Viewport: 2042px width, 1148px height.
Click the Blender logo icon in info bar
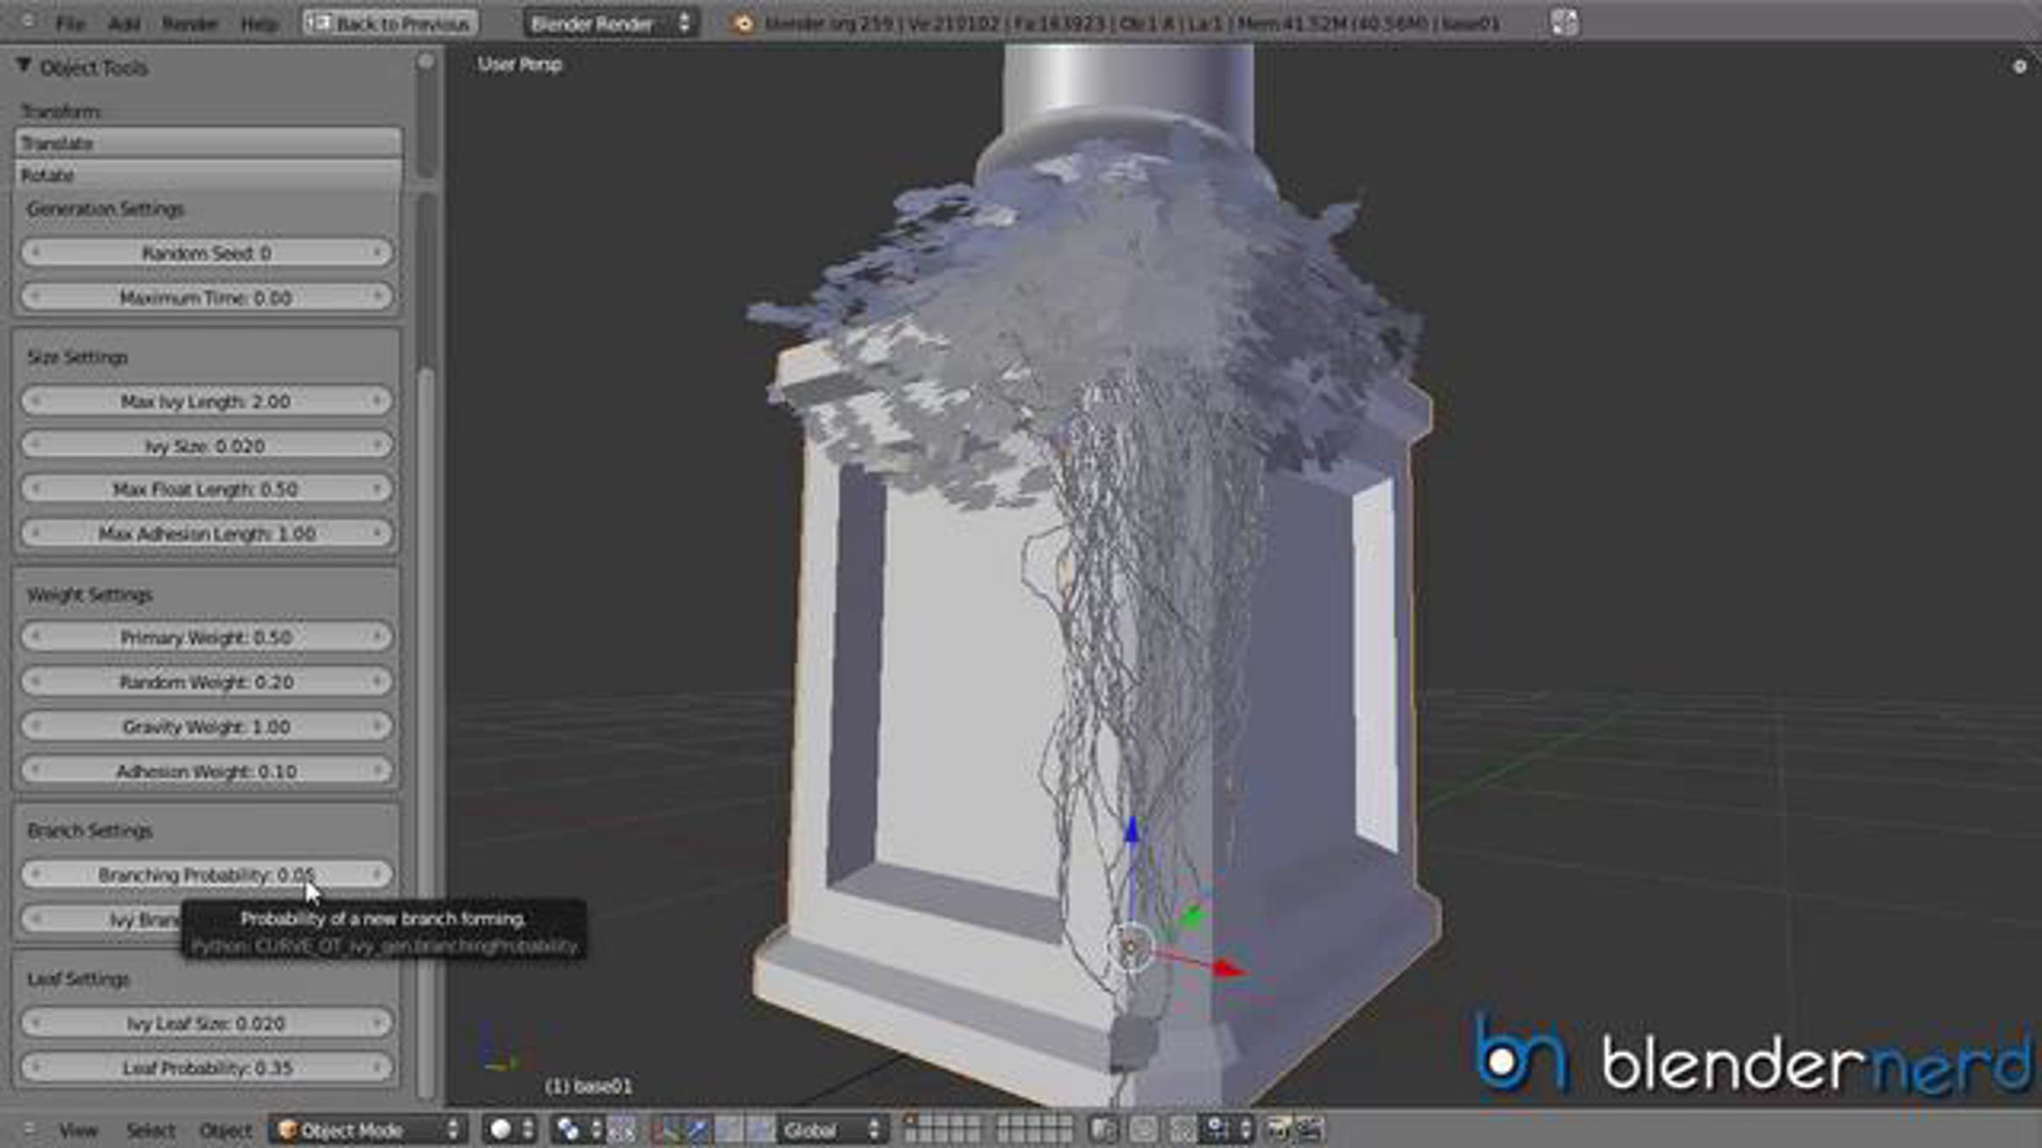click(x=743, y=24)
